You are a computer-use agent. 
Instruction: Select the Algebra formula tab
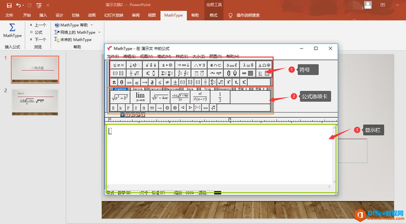tap(120, 89)
